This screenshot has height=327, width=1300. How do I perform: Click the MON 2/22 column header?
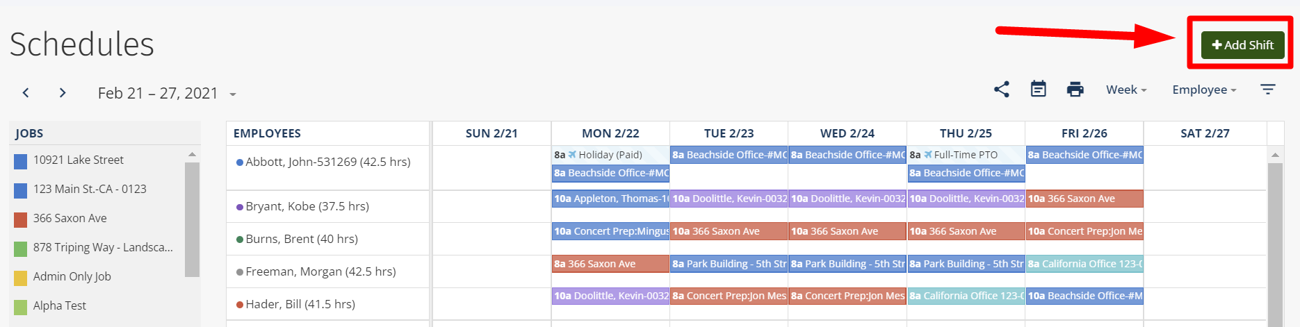[x=610, y=133]
